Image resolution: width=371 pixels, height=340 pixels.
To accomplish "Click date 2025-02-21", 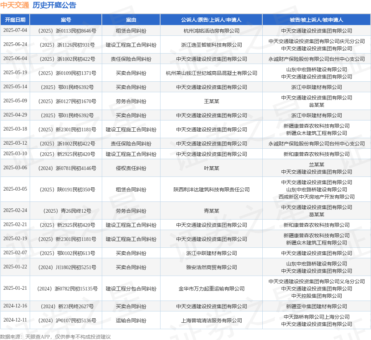I will [x=15, y=225].
